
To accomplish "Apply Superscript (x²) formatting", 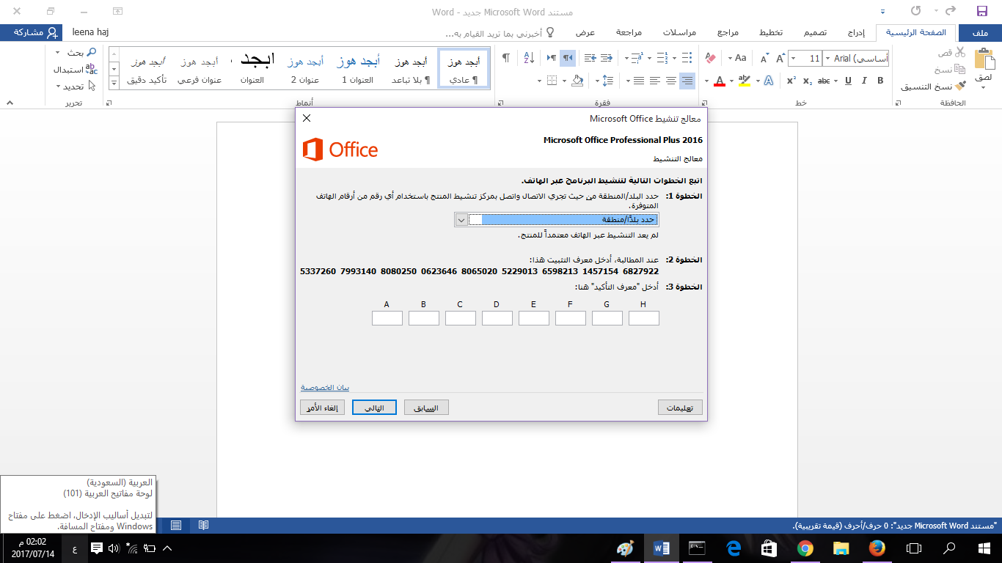I will (x=791, y=81).
